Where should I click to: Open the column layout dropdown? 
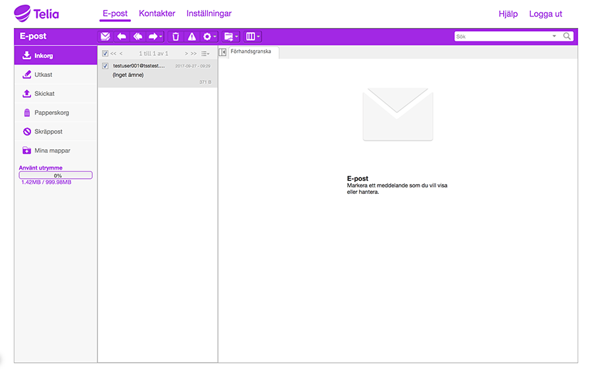(x=253, y=37)
